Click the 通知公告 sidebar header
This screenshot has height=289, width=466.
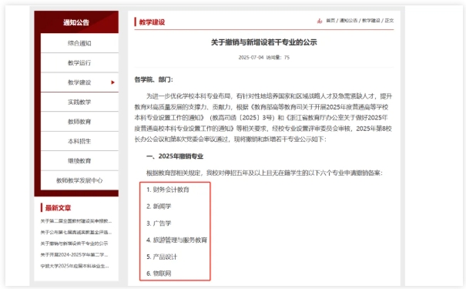[76, 22]
